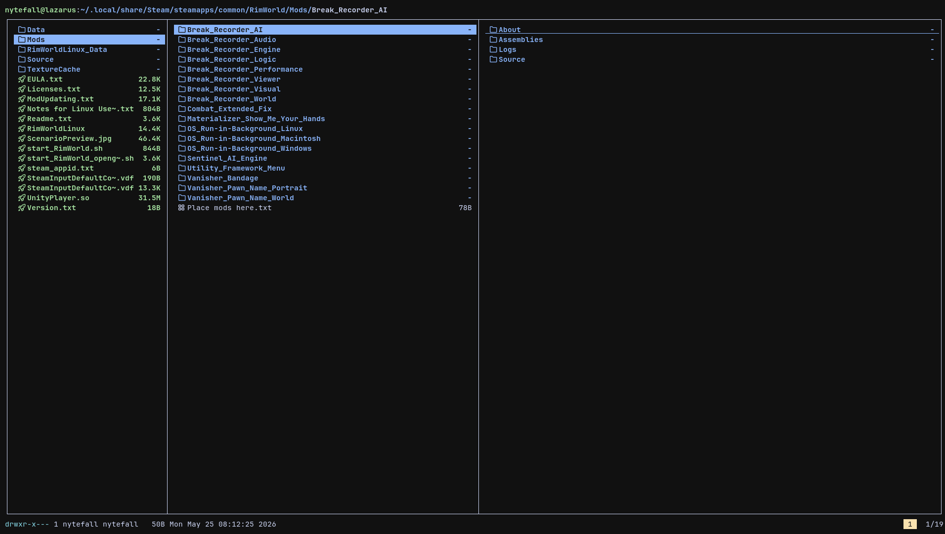This screenshot has height=534, width=945.
Task: Click the folder icon next to Sentinel_AI_Engine
Action: pyautogui.click(x=182, y=158)
